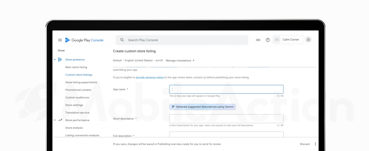Image resolution: width=369 pixels, height=151 pixels.
Task: Click into the Search Play Console box
Action: click(x=184, y=40)
